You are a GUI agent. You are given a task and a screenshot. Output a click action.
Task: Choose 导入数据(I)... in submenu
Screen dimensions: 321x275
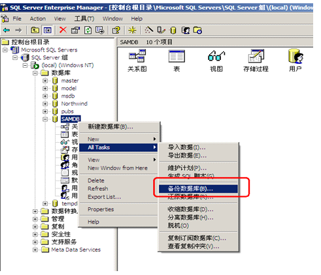198,147
